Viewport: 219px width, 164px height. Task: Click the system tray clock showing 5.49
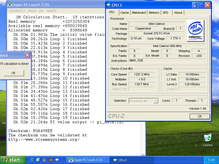211,160
